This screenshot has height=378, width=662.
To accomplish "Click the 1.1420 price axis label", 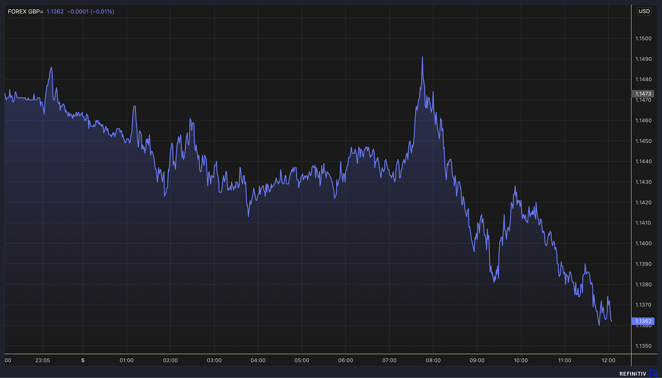I will pyautogui.click(x=643, y=202).
